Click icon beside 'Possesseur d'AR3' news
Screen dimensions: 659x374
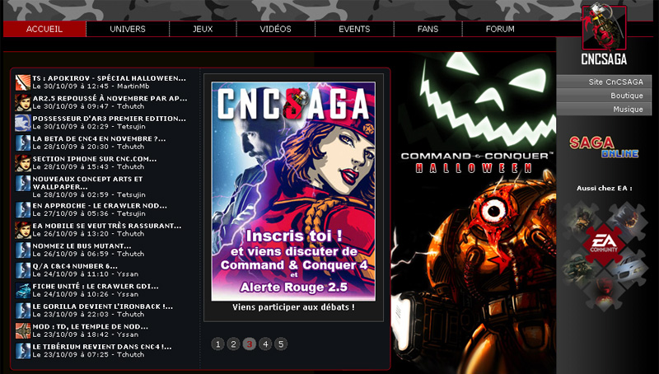tap(23, 123)
